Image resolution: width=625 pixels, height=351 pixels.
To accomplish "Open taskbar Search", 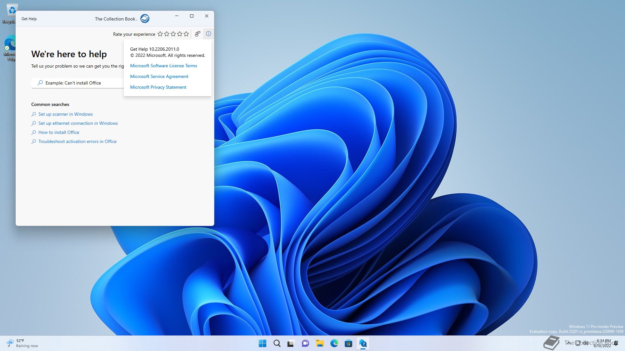I will (277, 343).
